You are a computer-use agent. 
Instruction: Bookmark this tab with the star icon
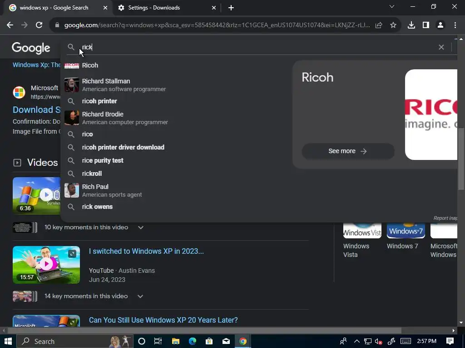tap(393, 25)
